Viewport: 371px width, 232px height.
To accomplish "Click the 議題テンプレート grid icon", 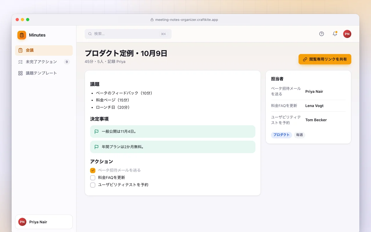I will [x=20, y=73].
